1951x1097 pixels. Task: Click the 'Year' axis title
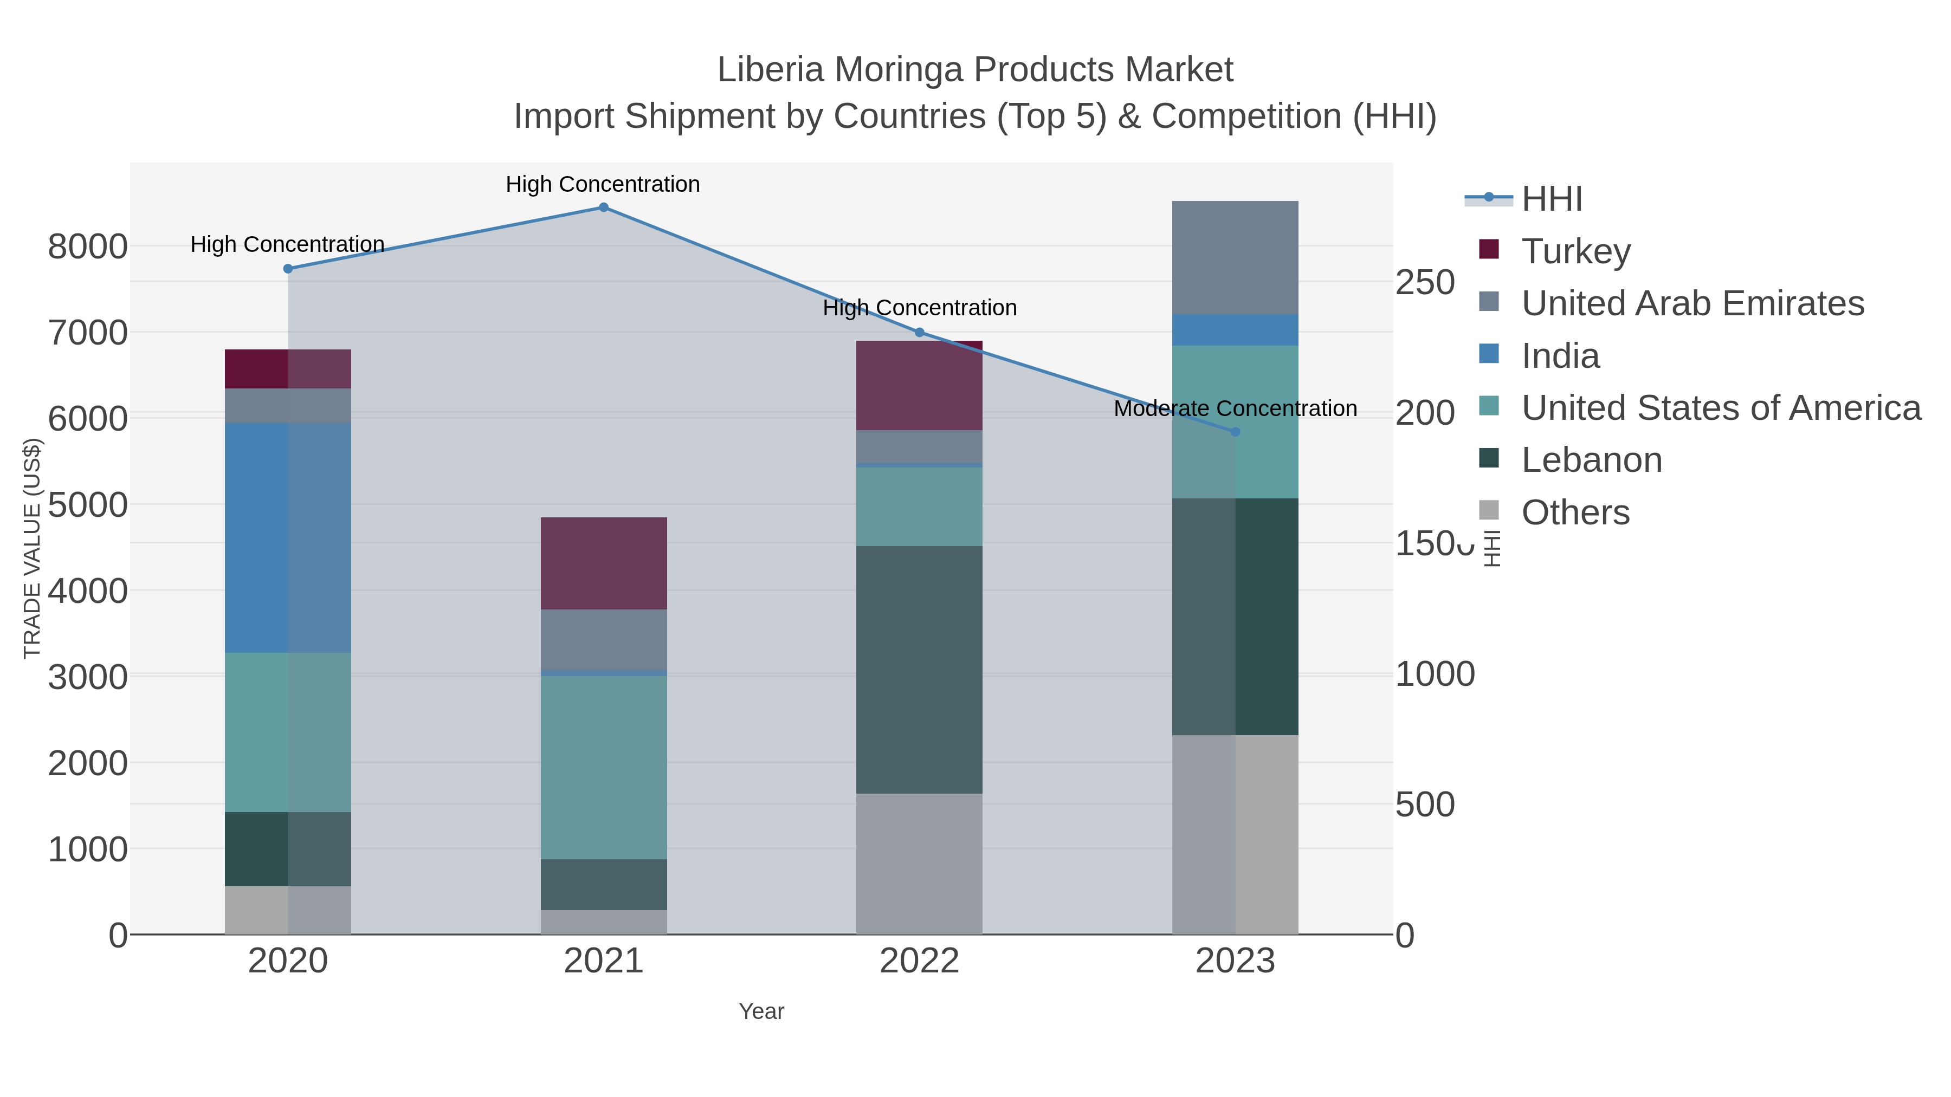tap(761, 1011)
